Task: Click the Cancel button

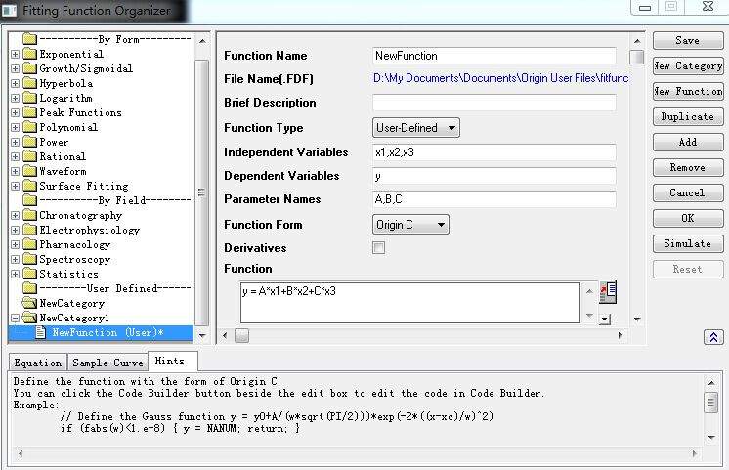Action: point(688,192)
